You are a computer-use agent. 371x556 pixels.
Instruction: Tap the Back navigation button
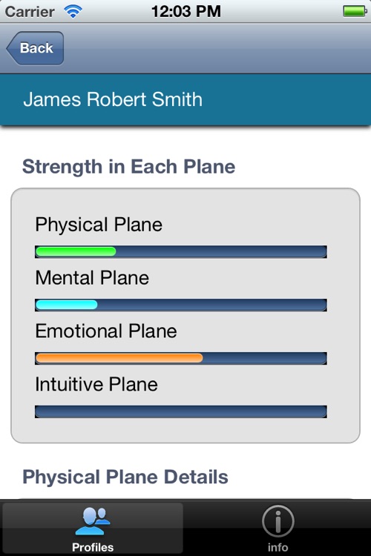[x=35, y=48]
